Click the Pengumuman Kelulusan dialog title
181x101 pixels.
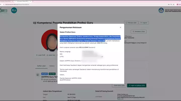tap(70, 27)
